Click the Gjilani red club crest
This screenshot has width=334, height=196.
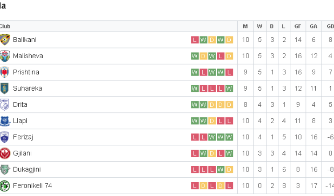[x=5, y=153]
